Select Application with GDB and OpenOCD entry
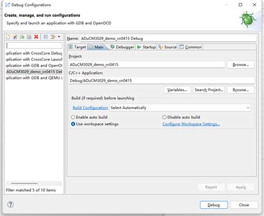Screen dimensions: 264x216 pos(34,65)
